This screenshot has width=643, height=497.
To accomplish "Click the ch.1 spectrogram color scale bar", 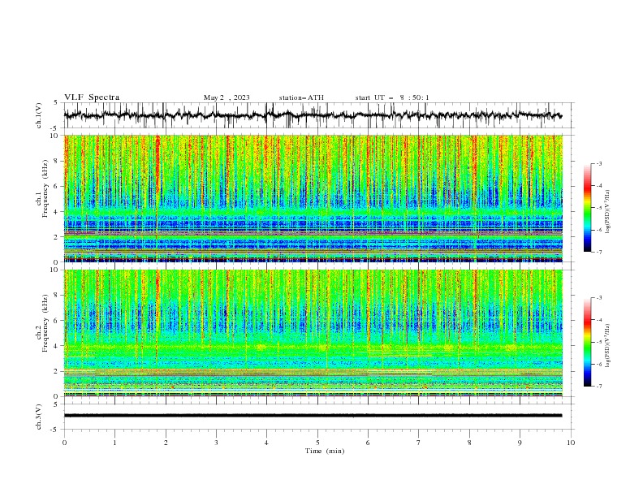I will (587, 208).
